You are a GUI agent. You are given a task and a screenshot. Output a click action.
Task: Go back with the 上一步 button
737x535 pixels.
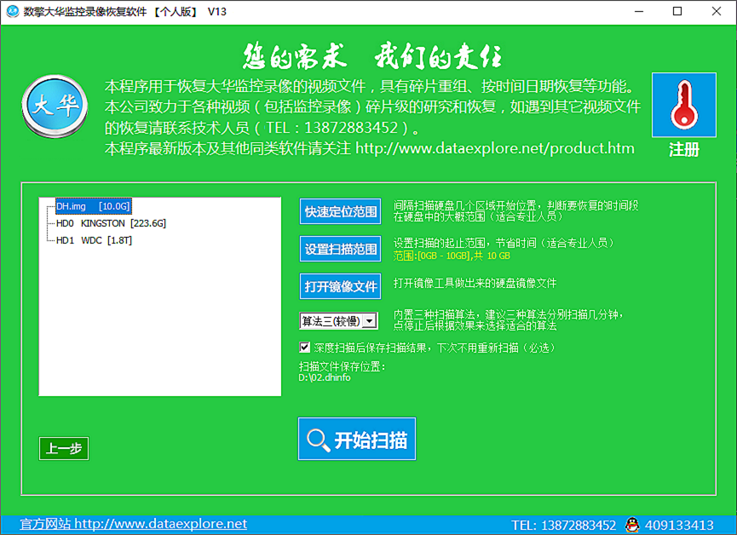pyautogui.click(x=64, y=448)
